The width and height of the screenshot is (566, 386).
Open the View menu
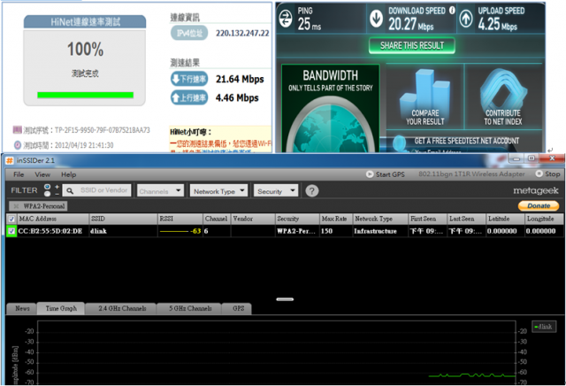pyautogui.click(x=42, y=174)
